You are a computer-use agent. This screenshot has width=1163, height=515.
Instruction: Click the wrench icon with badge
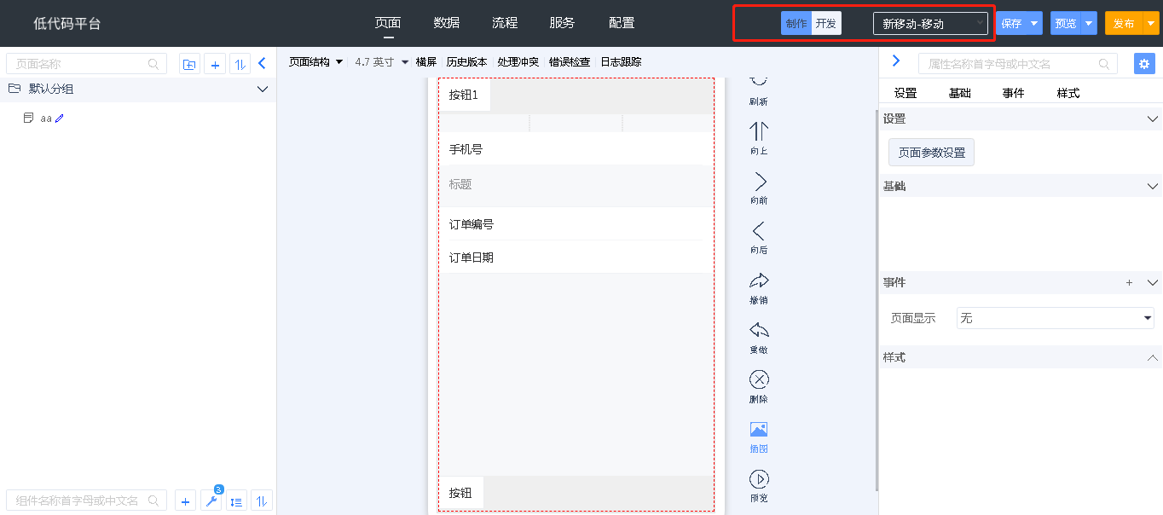coord(211,501)
